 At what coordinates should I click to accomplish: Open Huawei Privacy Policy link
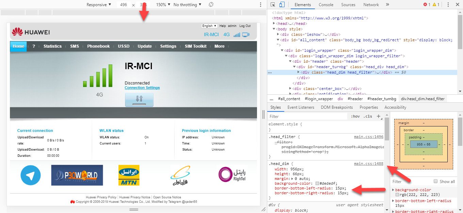[x=101, y=197]
